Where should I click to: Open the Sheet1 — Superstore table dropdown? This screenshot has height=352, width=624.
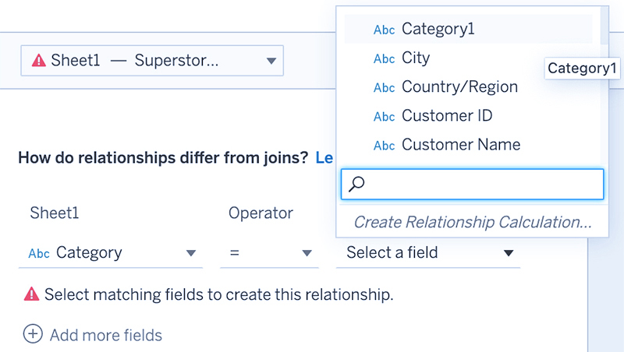coord(152,61)
